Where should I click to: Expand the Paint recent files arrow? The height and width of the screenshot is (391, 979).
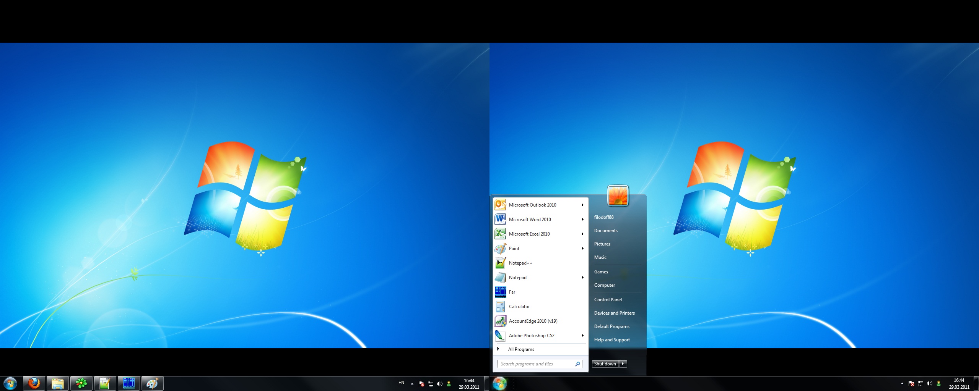point(582,249)
